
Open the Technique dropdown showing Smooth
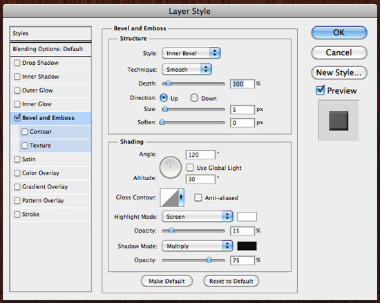pos(187,70)
